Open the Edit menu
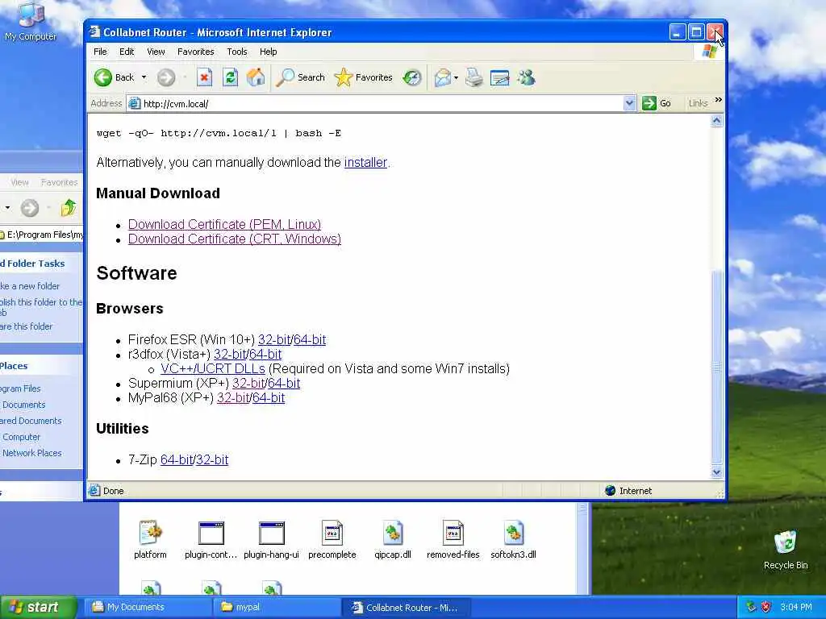826x619 pixels. (x=127, y=52)
